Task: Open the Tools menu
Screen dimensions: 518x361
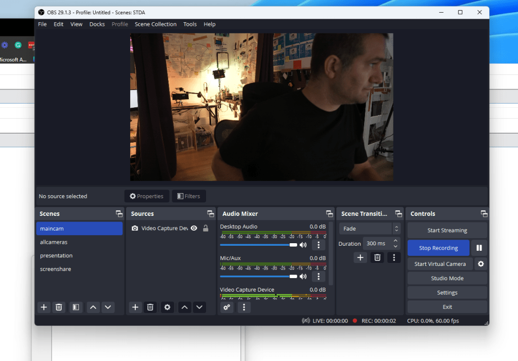Action: click(190, 24)
